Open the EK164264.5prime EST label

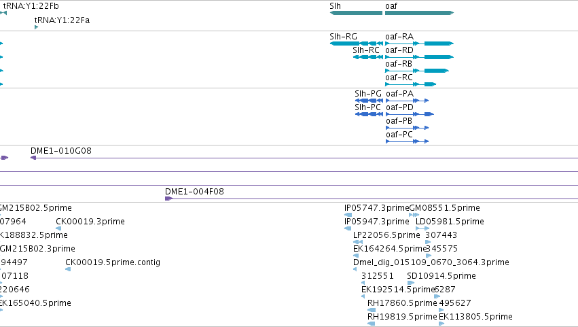(x=390, y=249)
